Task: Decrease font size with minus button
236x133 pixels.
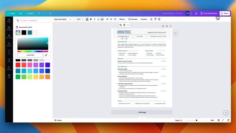Action: 74,19
